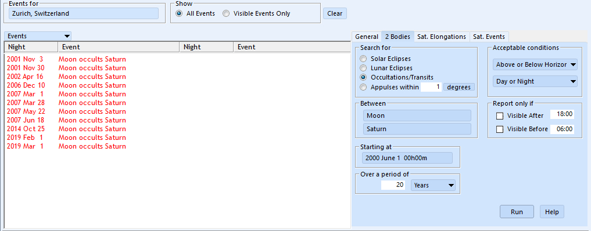Click the degrees unit button
The width and height of the screenshot is (591, 231).
pyautogui.click(x=459, y=87)
